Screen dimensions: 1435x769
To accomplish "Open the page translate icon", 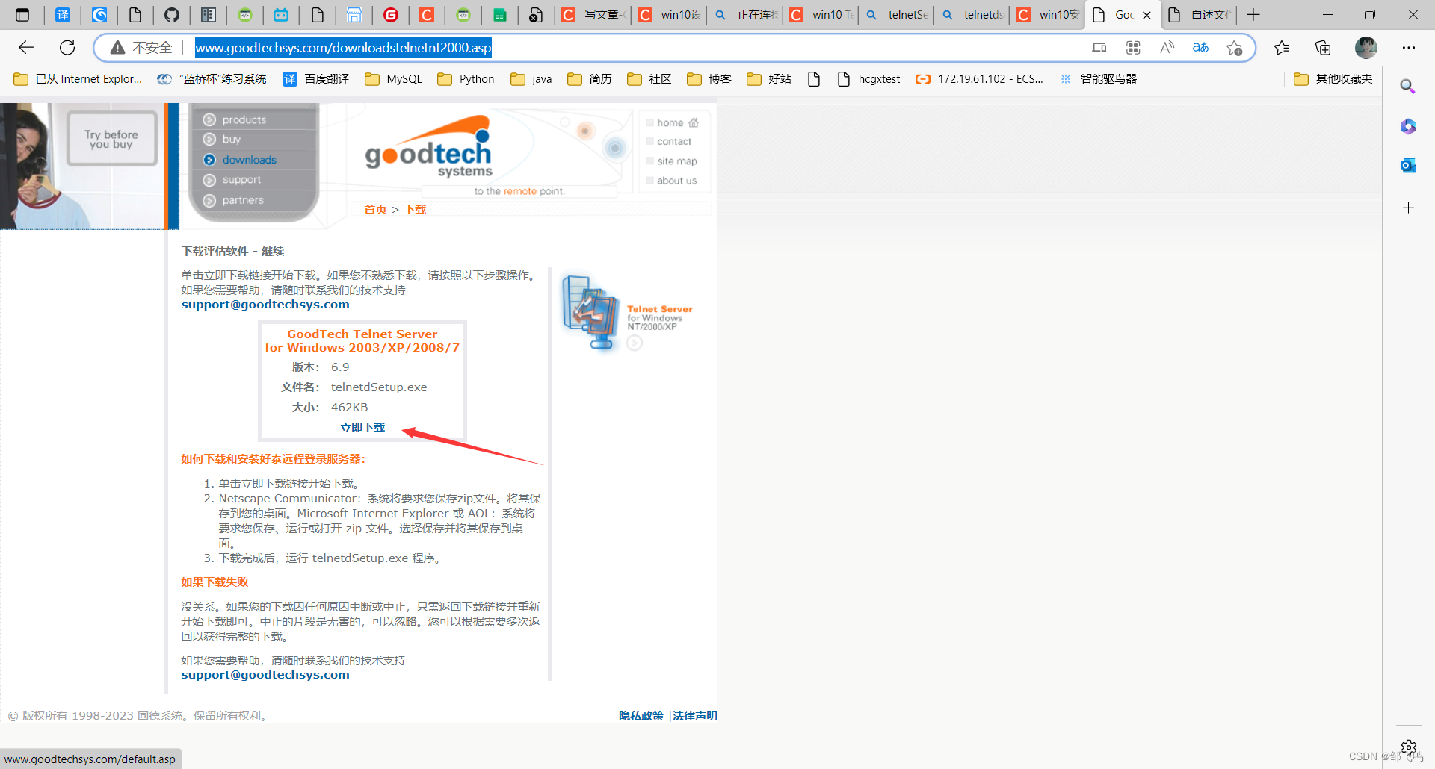I will click(x=1200, y=48).
